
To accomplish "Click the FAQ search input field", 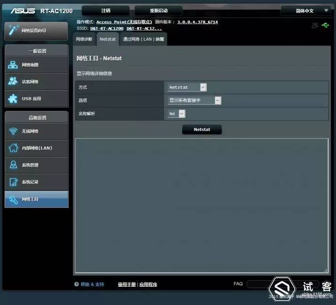I will [x=283, y=284].
